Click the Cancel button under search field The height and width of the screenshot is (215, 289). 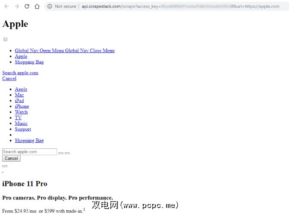(11, 158)
